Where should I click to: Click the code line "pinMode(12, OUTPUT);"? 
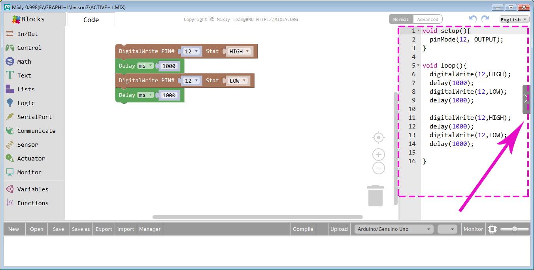click(466, 40)
